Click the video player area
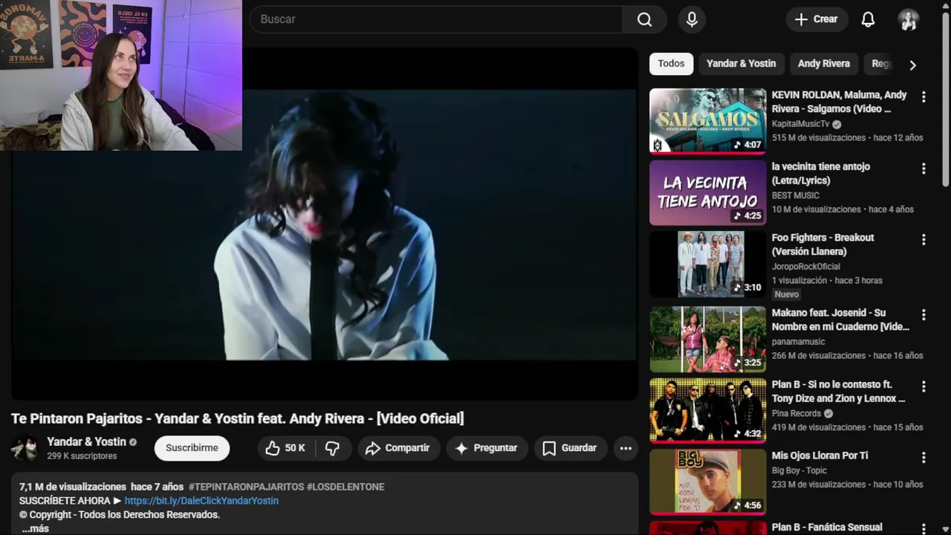The image size is (951, 535). click(325, 224)
